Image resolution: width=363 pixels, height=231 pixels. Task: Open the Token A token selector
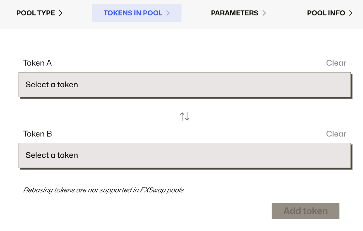pyautogui.click(x=184, y=84)
